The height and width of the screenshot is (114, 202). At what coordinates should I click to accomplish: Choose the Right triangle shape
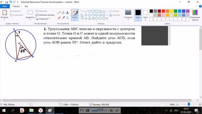coord(82,15)
